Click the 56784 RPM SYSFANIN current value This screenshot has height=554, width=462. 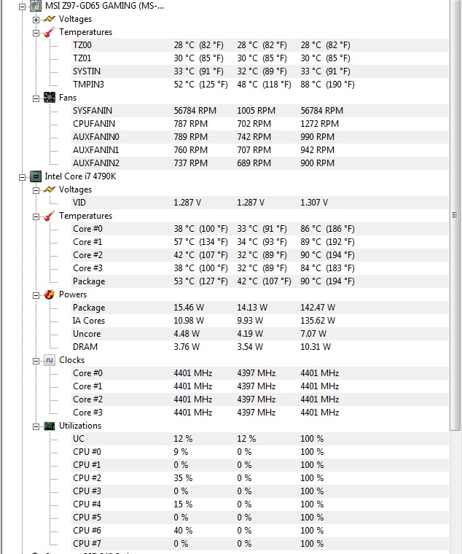pyautogui.click(x=195, y=111)
